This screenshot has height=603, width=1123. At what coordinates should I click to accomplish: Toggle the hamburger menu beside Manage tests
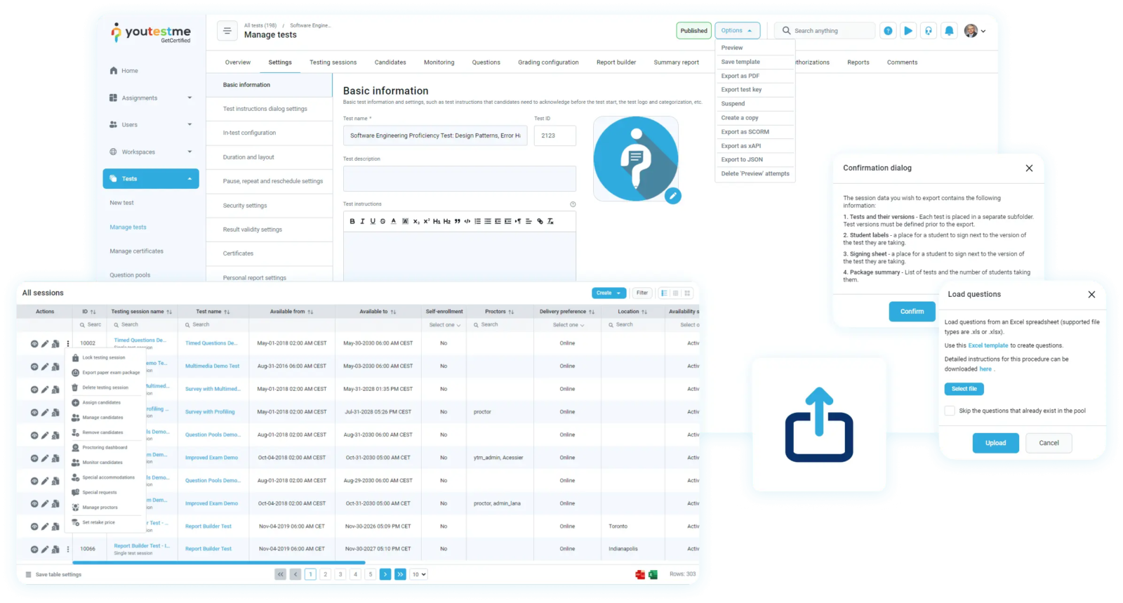[227, 31]
